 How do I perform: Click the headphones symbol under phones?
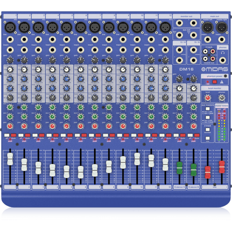coord(223,52)
